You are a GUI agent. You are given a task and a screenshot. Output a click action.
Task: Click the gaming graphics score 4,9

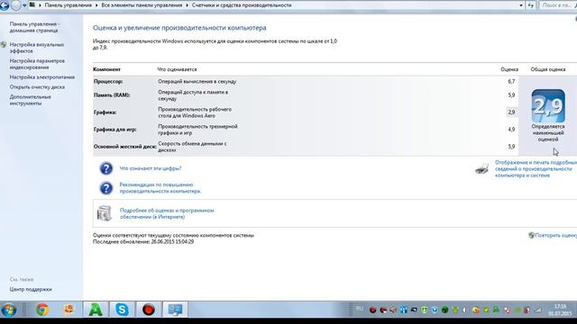tap(511, 130)
